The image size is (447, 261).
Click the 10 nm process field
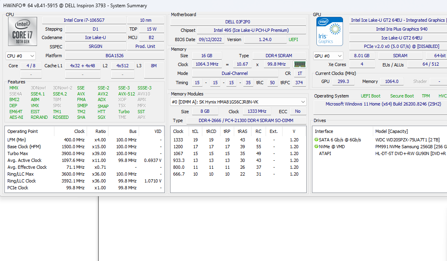tap(146, 20)
